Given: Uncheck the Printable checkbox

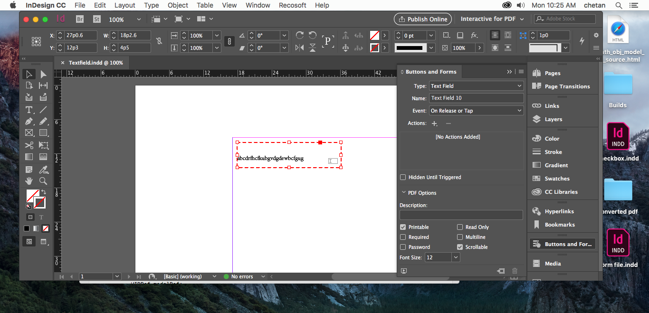Looking at the screenshot, I should tap(403, 227).
